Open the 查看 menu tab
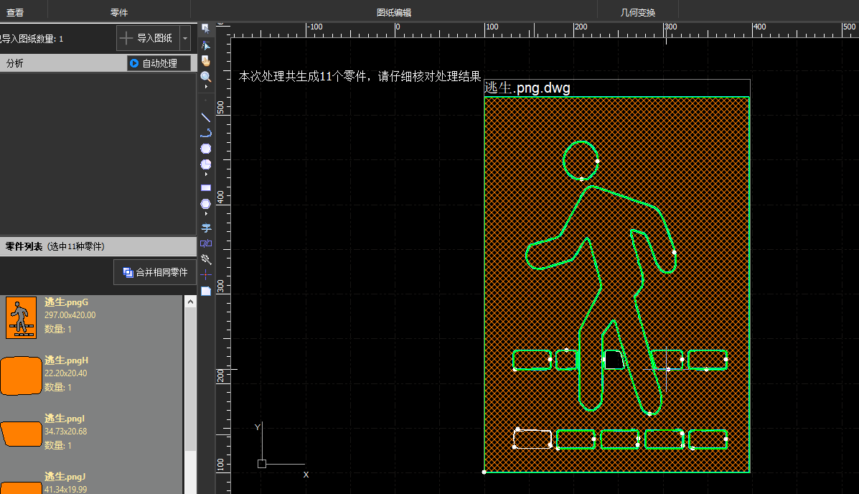859x494 pixels. [x=15, y=12]
